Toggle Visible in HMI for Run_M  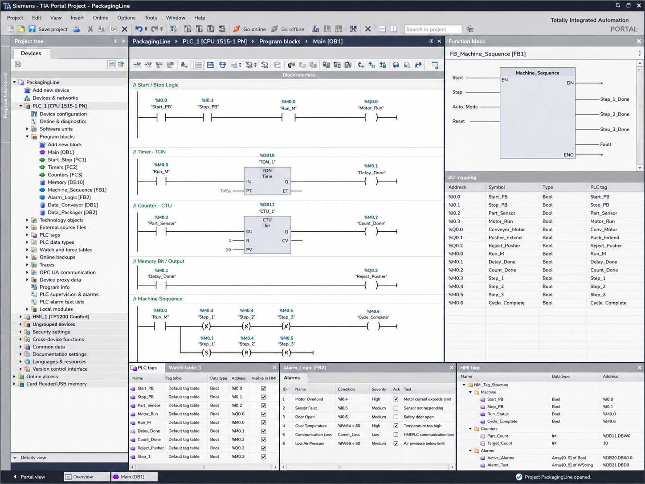264,422
